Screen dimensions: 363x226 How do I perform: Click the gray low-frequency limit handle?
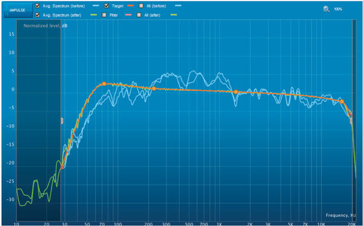[x=62, y=121]
